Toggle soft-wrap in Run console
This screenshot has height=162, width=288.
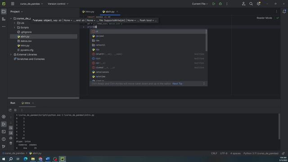click(11, 128)
